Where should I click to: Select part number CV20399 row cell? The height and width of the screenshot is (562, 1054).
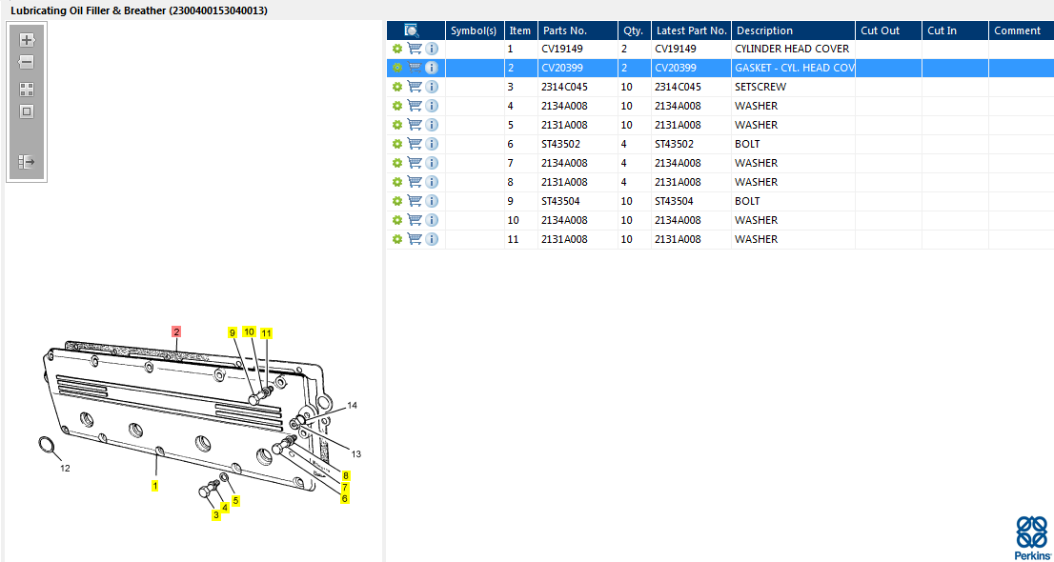[x=565, y=68]
